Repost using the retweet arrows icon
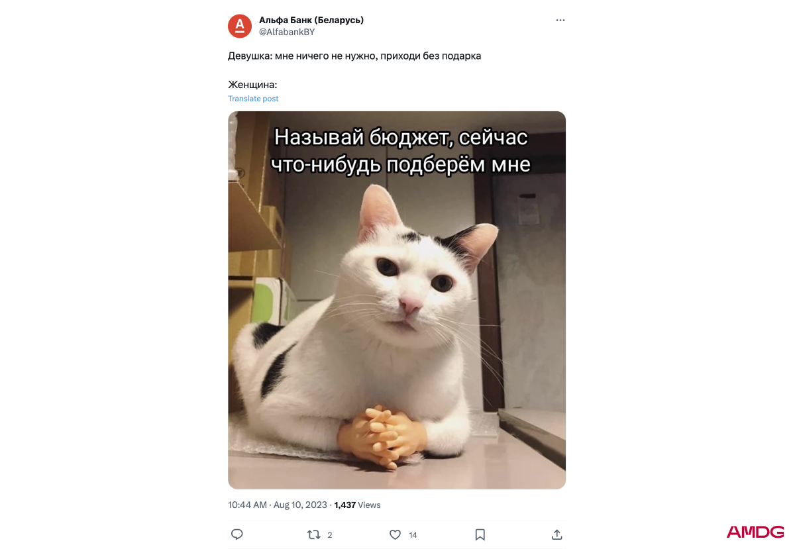Screen dimensions: 795x549 click(x=315, y=534)
